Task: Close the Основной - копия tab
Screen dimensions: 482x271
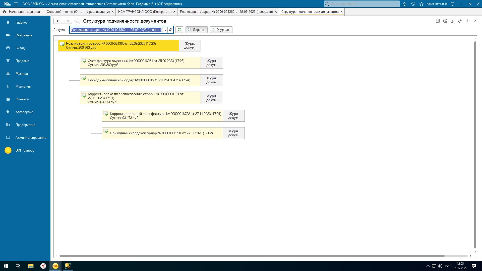Action: pyautogui.click(x=112, y=12)
